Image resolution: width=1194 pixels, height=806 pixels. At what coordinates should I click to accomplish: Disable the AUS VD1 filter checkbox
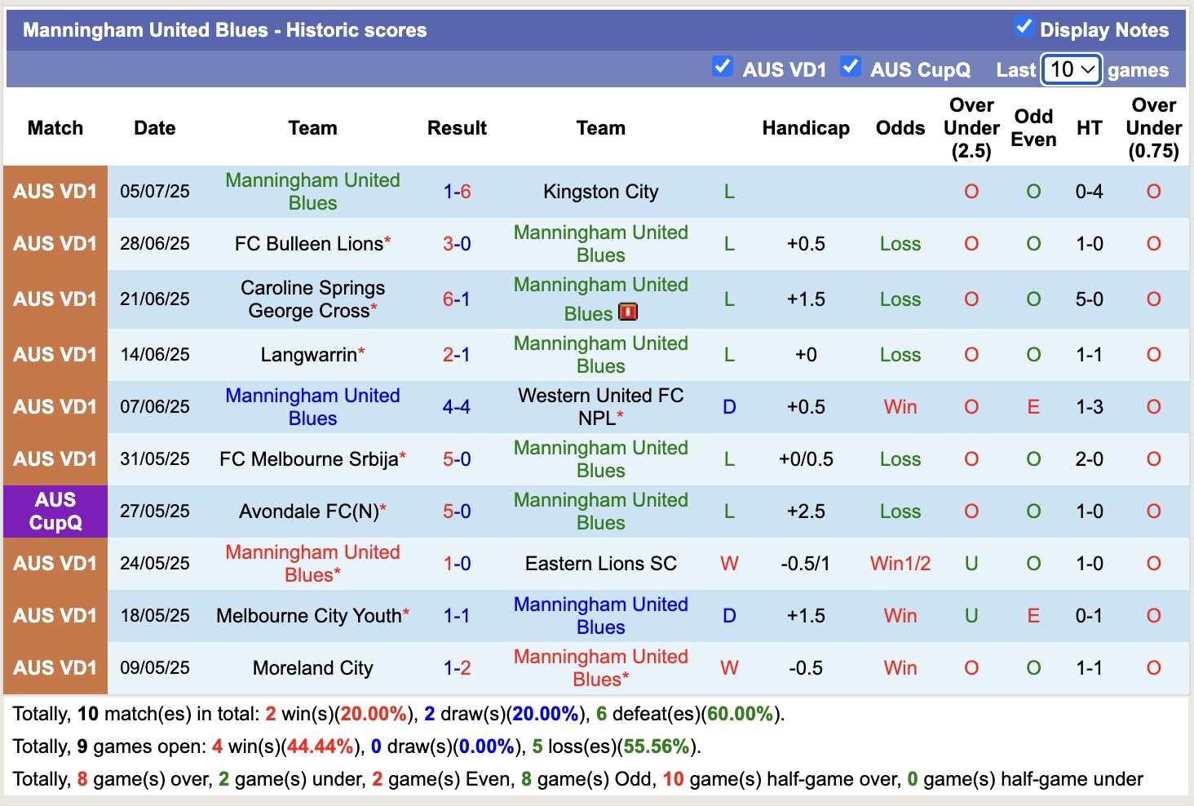(723, 67)
